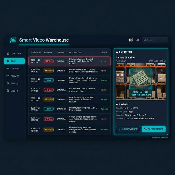Viewport: 175px width, 175px height.
Task: Click Resolved status of inventory scan row
Action: click(x=104, y=109)
